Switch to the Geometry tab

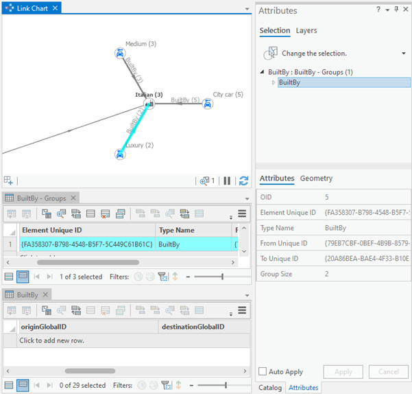pos(316,178)
